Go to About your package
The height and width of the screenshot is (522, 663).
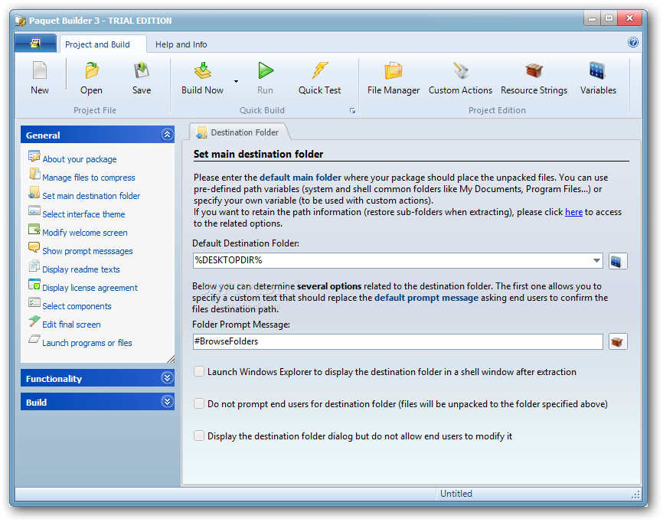click(x=80, y=159)
